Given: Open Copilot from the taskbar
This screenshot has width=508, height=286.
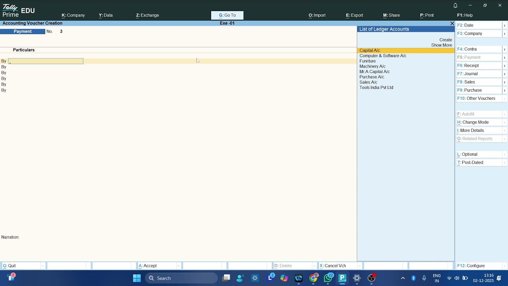Looking at the screenshot, I should coord(284,278).
